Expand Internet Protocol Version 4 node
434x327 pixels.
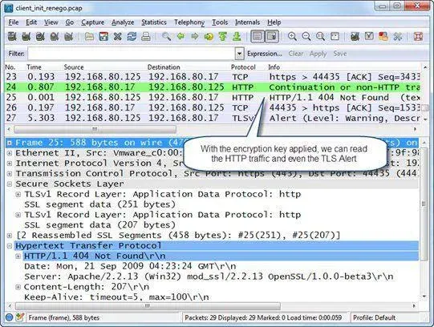coord(10,163)
